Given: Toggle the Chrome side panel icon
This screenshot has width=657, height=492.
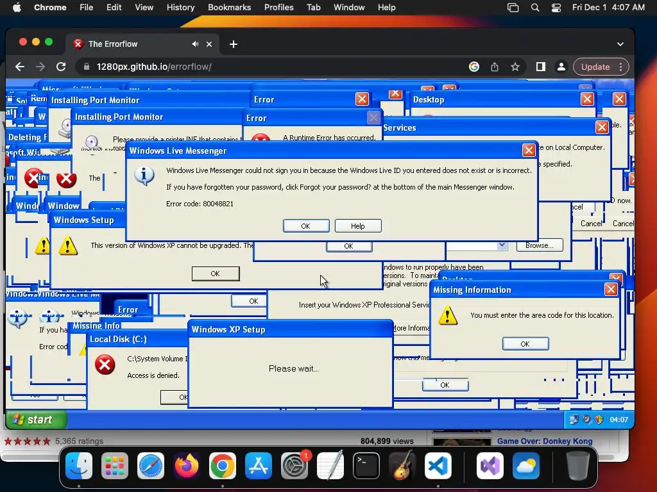Looking at the screenshot, I should tap(540, 67).
